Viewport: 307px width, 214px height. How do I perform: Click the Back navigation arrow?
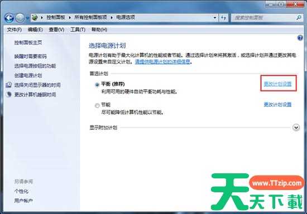tap(9, 18)
